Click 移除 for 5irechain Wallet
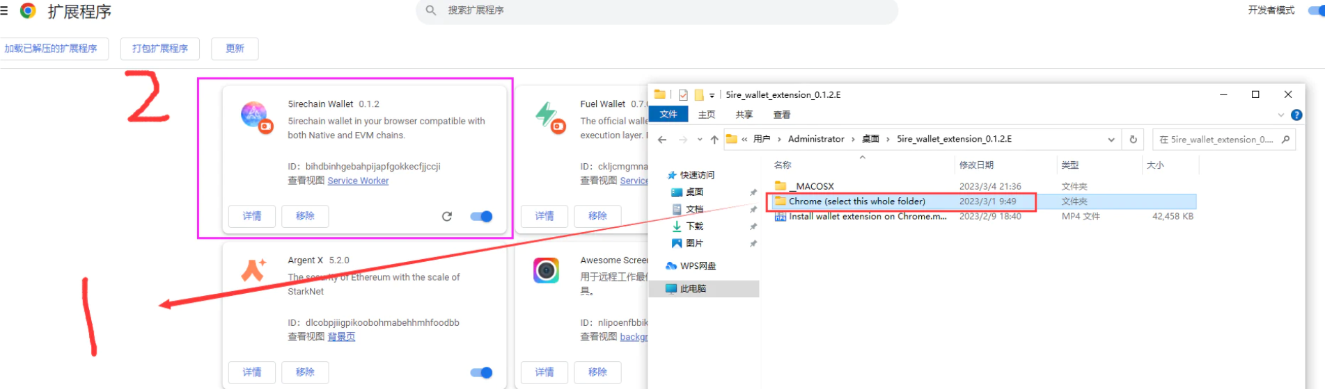Screen dimensions: 1325x389 pyautogui.click(x=305, y=216)
